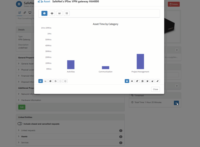Choose the cat color theme
The image size is (200, 147).
(152, 81)
